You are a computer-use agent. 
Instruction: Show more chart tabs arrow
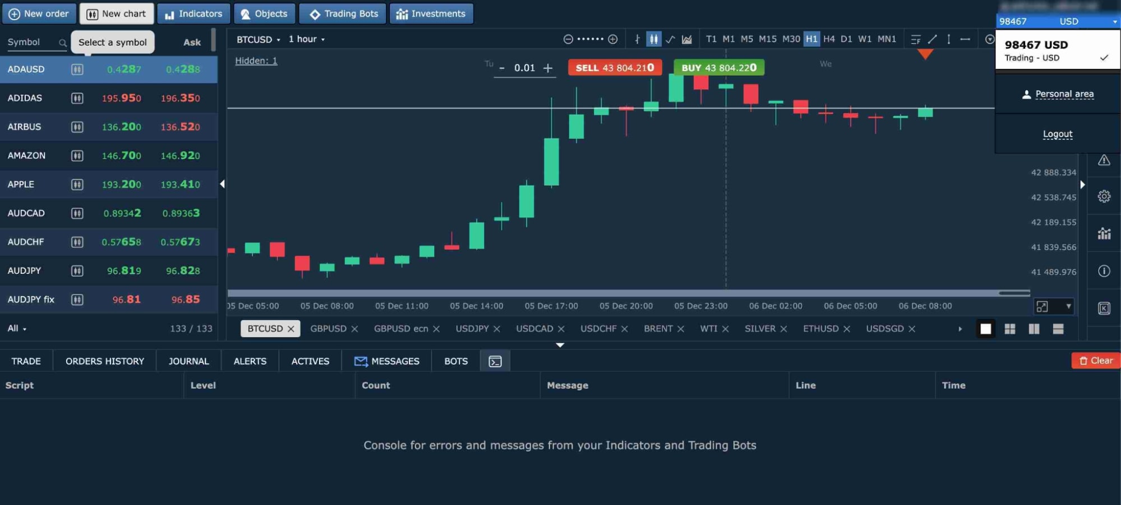click(960, 329)
